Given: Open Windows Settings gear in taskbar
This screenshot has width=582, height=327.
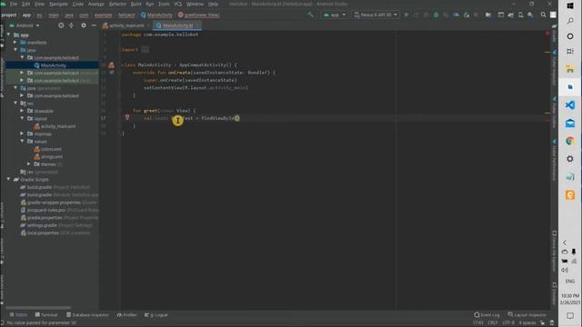Looking at the screenshot, I should (570, 159).
